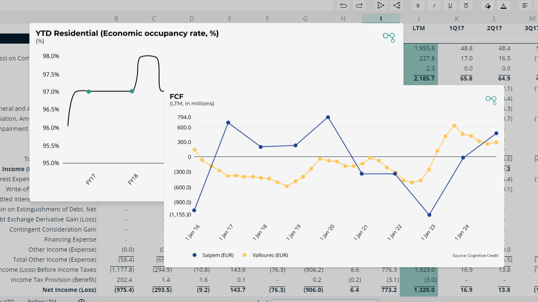Toggle overline formatting
The image size is (538, 302).
click(x=466, y=5)
